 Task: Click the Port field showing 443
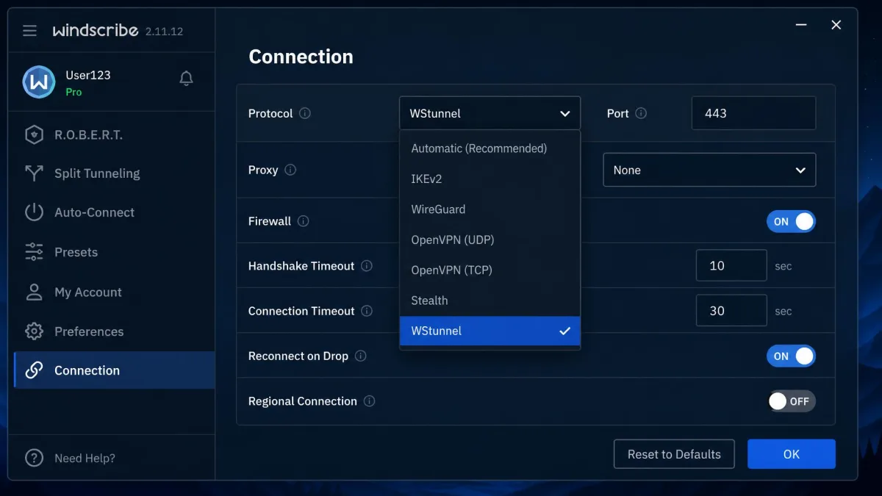coord(753,113)
